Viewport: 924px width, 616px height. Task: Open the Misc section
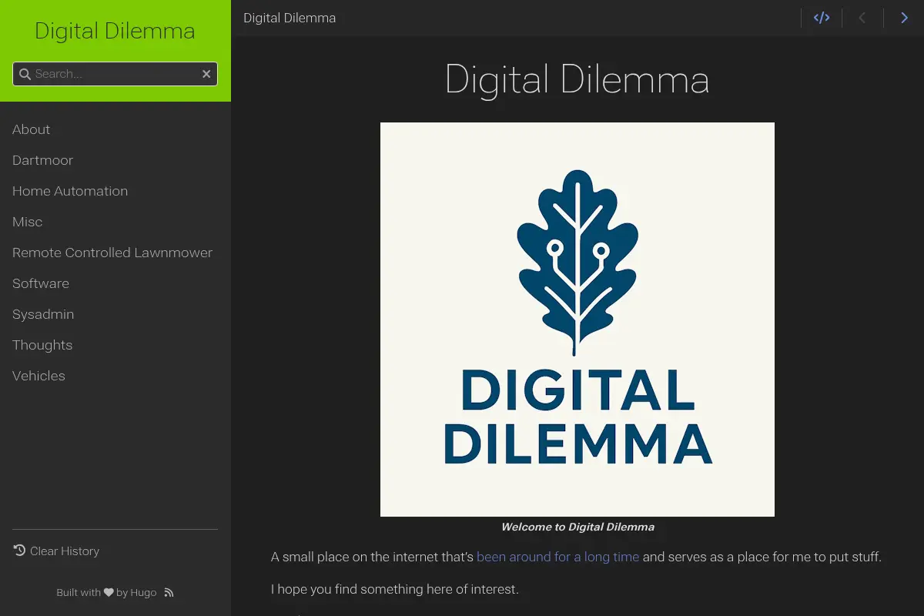(27, 222)
